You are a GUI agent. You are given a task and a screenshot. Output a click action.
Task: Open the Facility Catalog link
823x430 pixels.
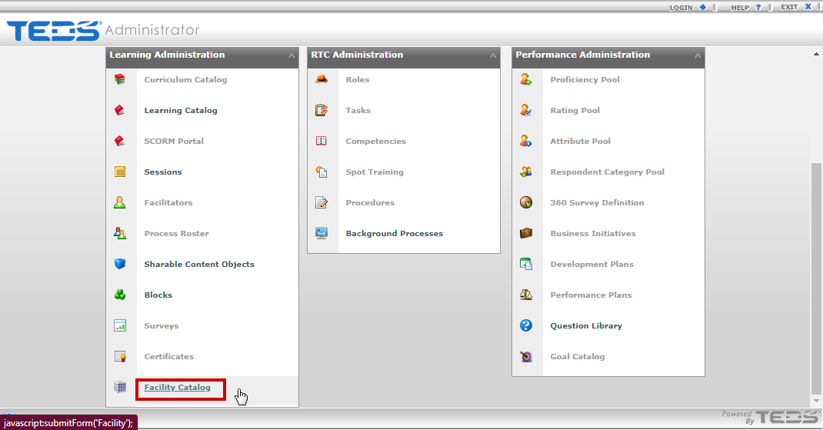click(178, 388)
